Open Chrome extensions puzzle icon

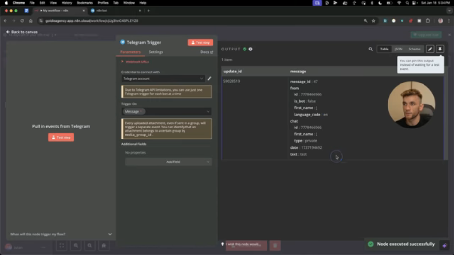tap(428, 21)
